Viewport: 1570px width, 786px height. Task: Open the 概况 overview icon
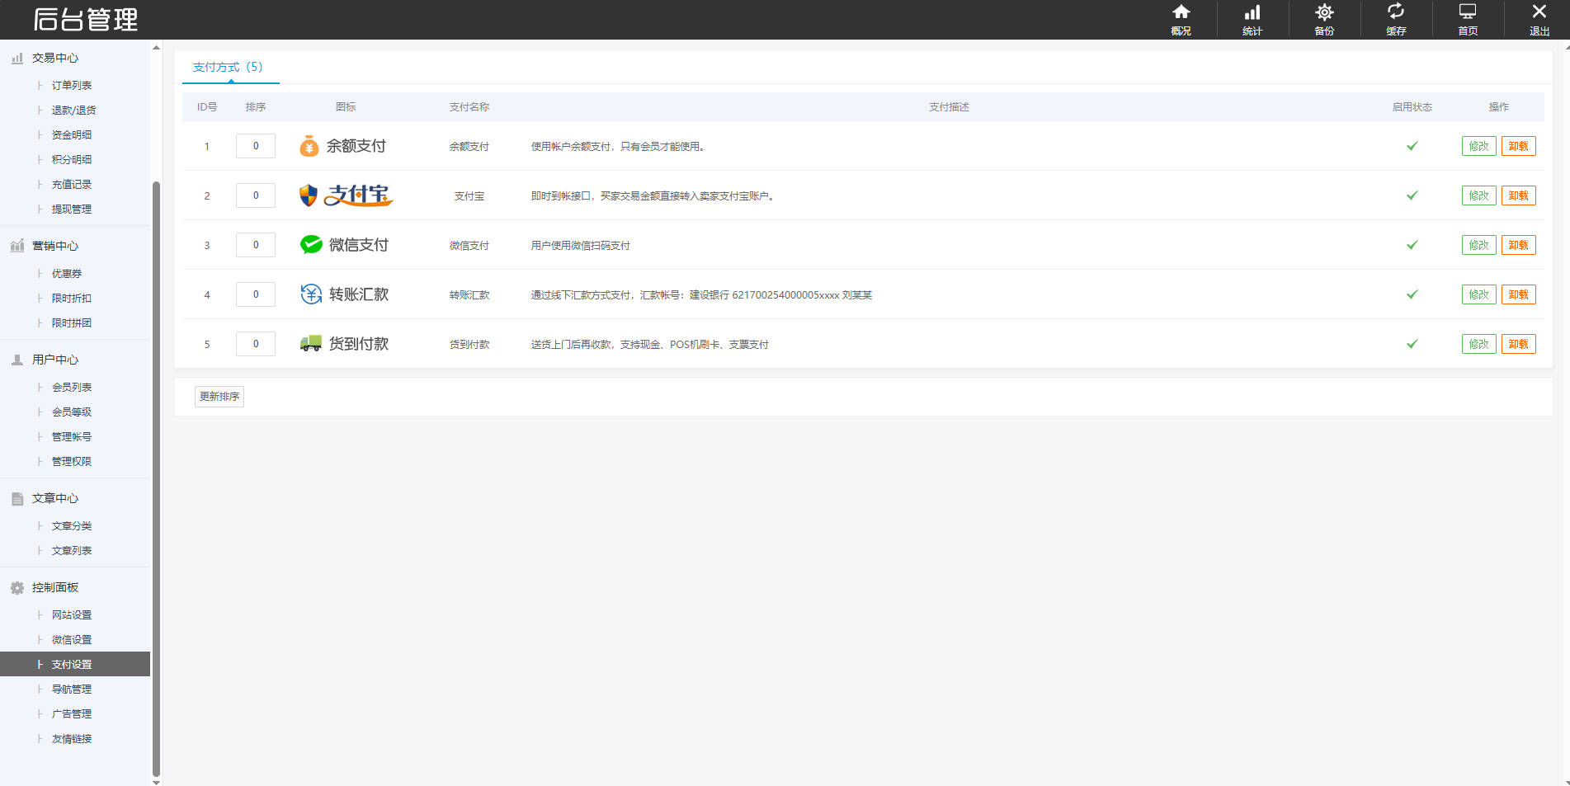click(1181, 19)
